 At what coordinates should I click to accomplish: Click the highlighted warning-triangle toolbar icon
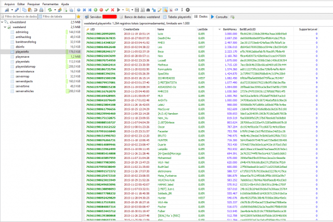pos(165,10)
